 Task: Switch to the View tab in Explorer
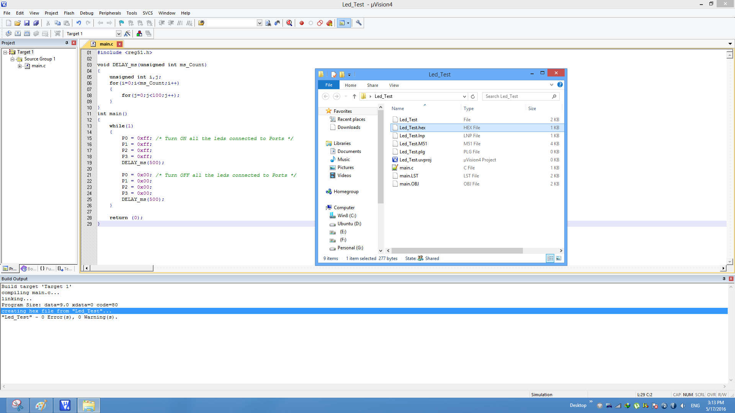[x=394, y=85]
